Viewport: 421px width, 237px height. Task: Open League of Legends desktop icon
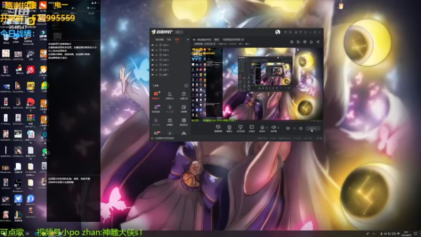[18, 216]
